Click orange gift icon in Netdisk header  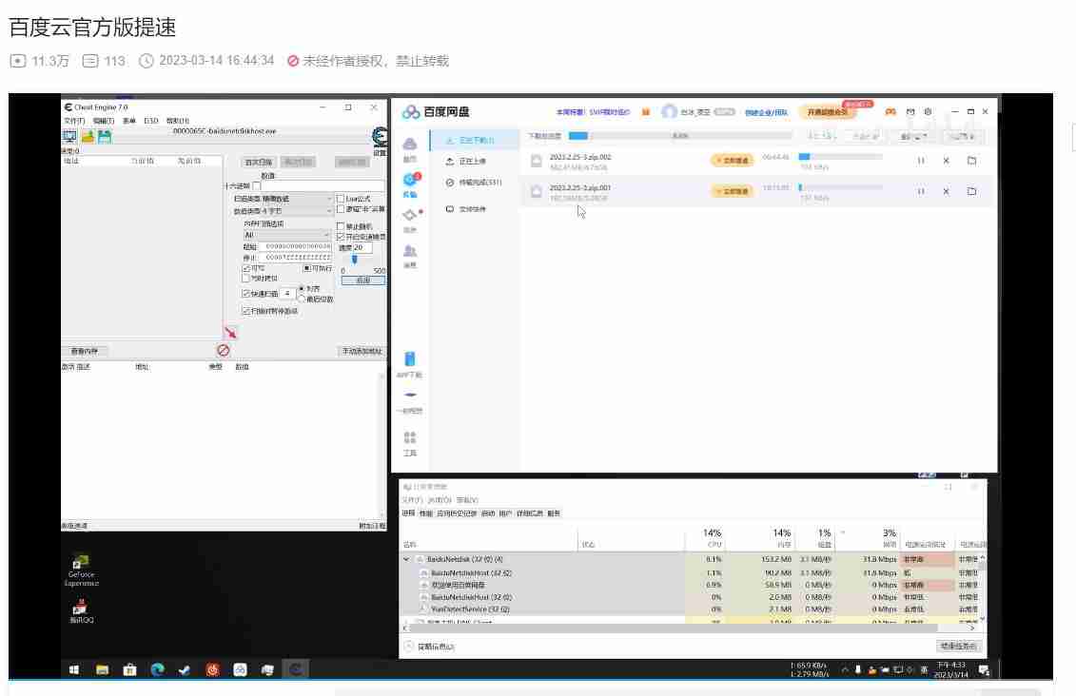click(646, 112)
